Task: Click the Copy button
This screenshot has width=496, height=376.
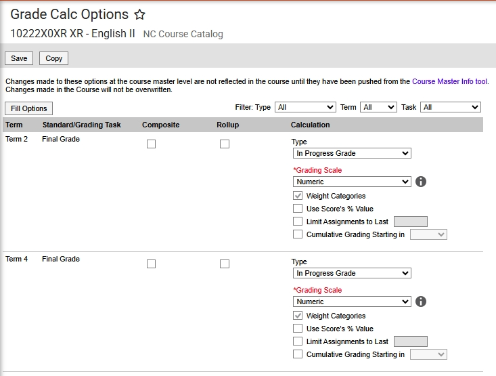Action: click(54, 58)
